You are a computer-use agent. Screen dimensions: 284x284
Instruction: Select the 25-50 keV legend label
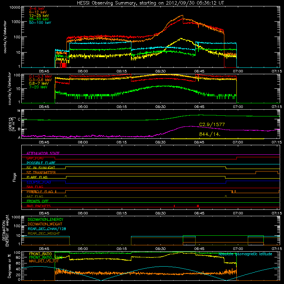pos(39,19)
